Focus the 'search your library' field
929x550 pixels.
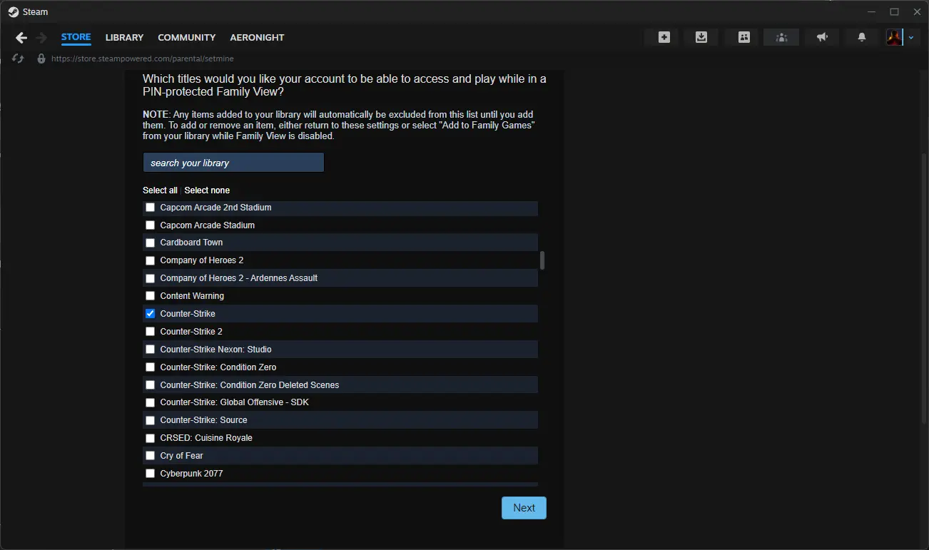pyautogui.click(x=233, y=163)
